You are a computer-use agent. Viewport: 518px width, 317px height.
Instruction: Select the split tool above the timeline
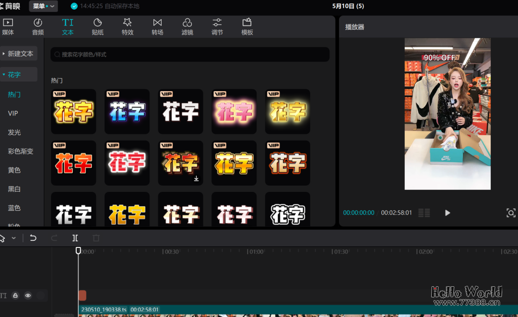[74, 237]
